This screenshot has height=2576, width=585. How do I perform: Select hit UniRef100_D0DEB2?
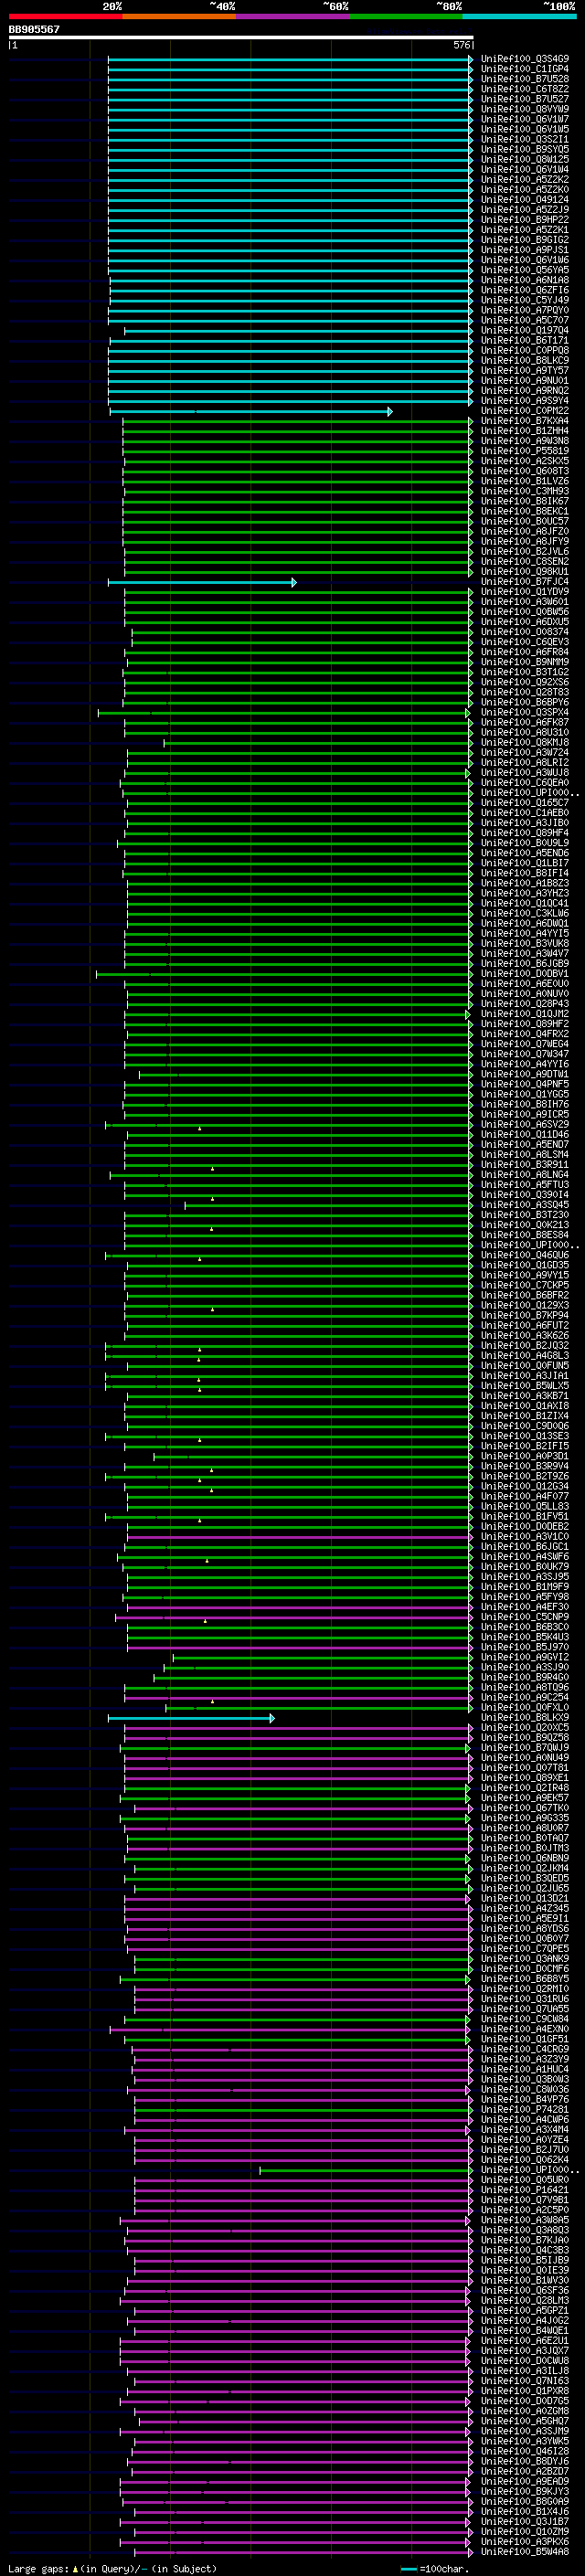(525, 1527)
